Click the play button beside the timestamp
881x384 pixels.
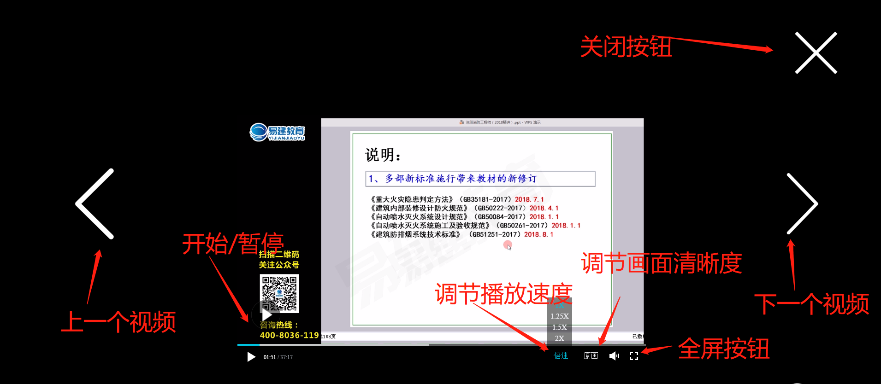coord(251,357)
